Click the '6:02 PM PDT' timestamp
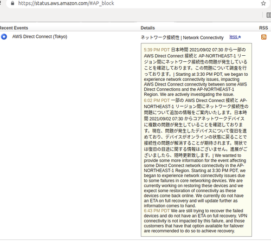Viewport: 271px width, 241px height. (157, 101)
